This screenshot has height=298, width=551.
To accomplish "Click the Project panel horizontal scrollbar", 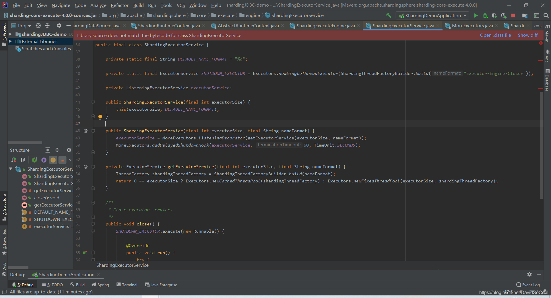I will [25, 143].
